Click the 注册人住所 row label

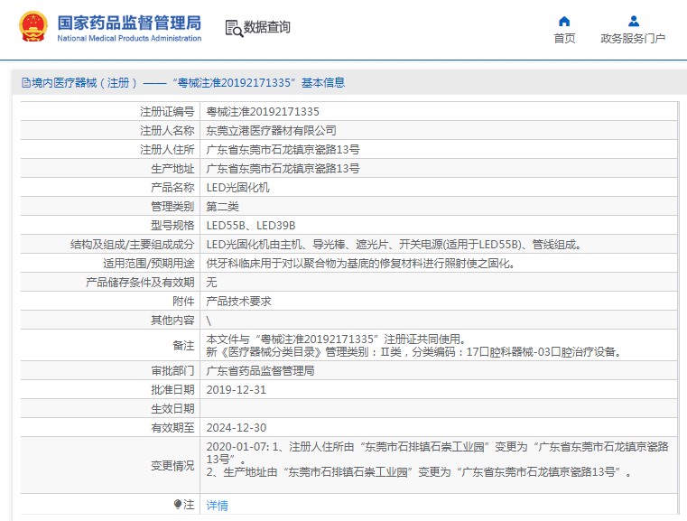167,149
